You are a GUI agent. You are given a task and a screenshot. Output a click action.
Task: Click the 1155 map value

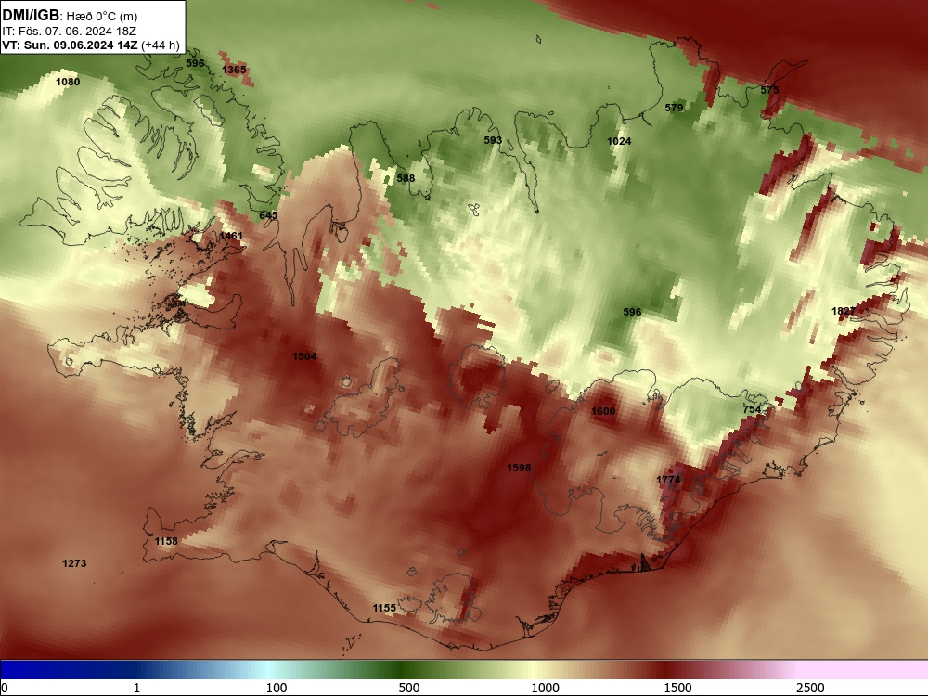pyautogui.click(x=384, y=608)
